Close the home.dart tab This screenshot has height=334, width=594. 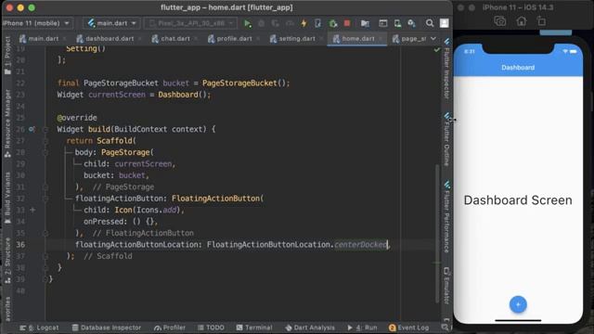pyautogui.click(x=381, y=39)
